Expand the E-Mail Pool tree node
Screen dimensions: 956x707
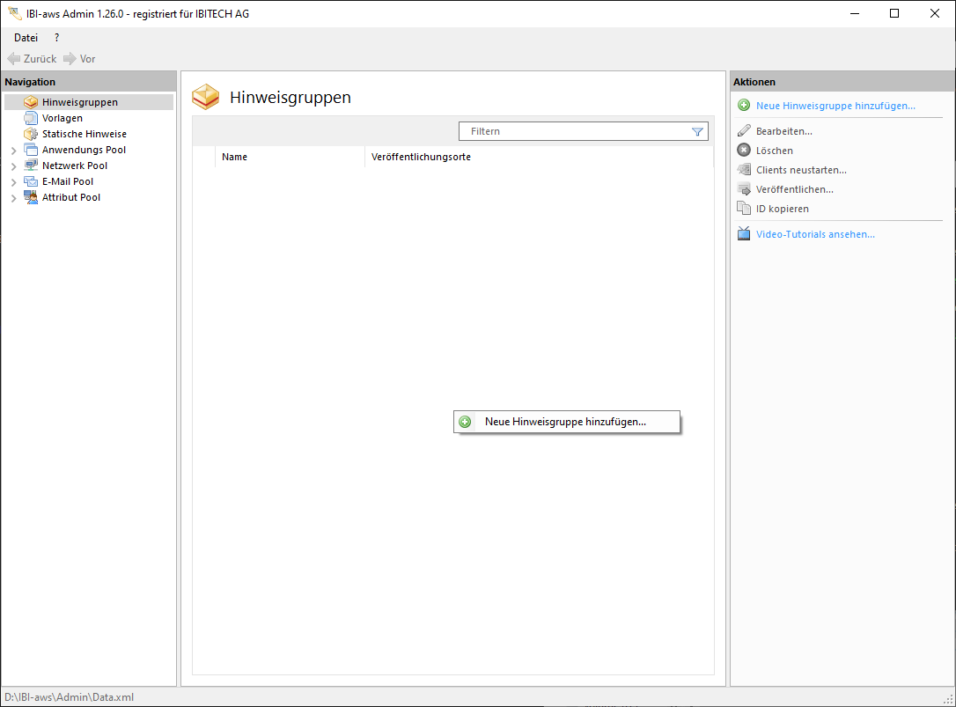(x=13, y=182)
